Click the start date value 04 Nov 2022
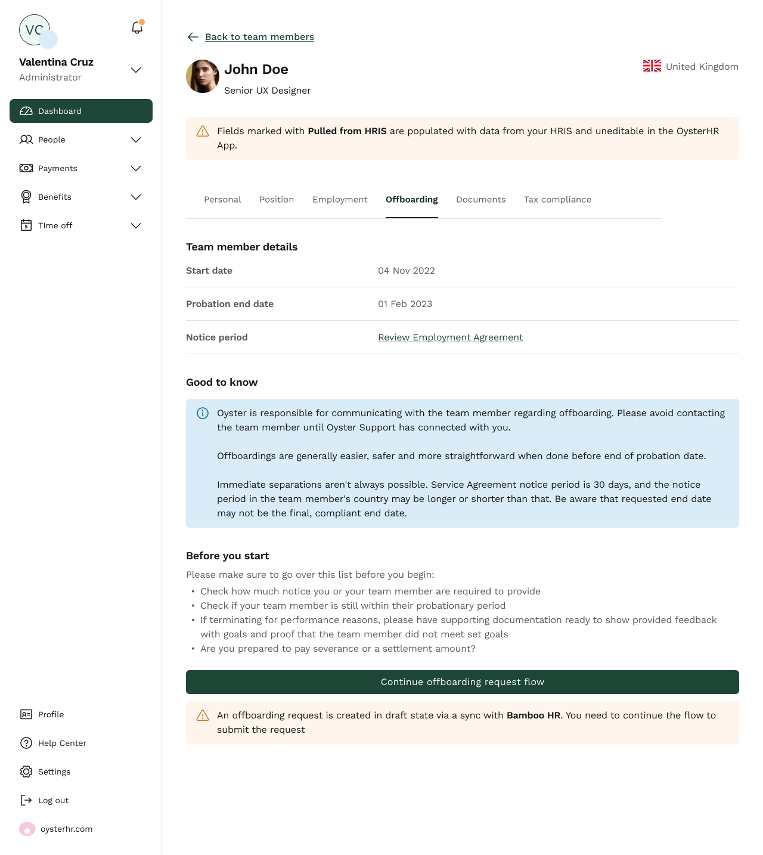763x855 pixels. point(407,271)
